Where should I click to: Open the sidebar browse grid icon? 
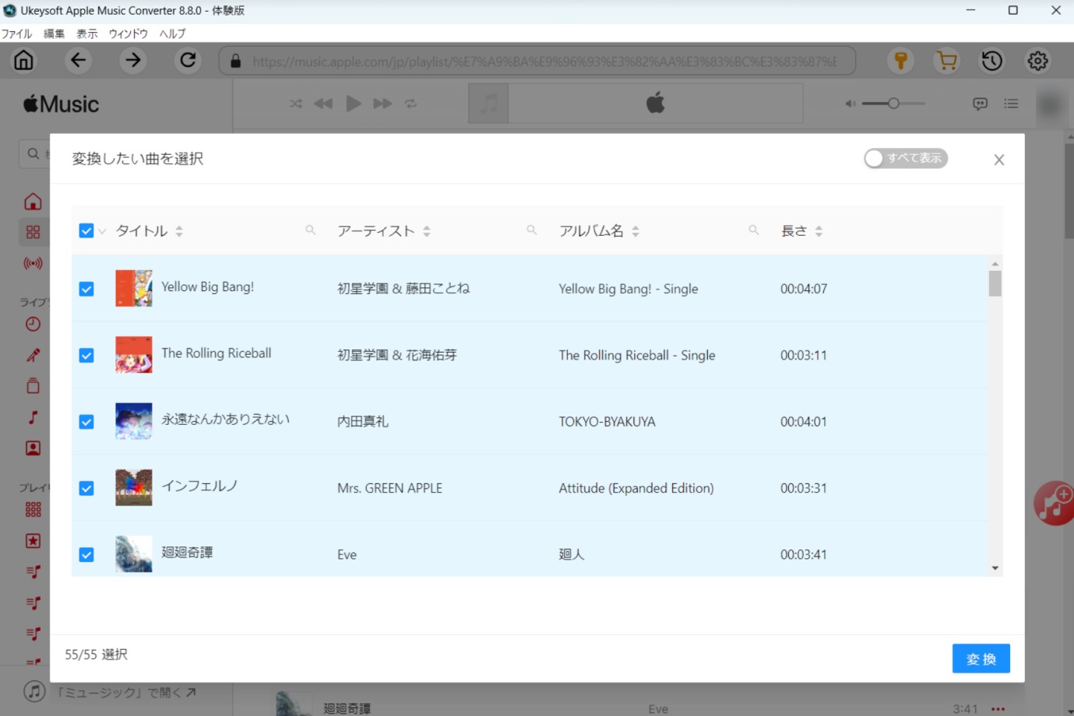tap(33, 232)
